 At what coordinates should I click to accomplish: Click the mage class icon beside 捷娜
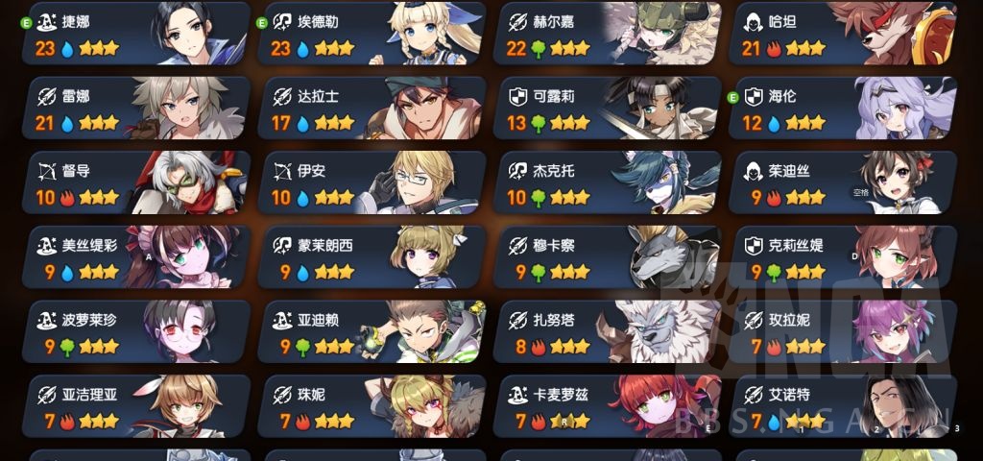(47, 23)
